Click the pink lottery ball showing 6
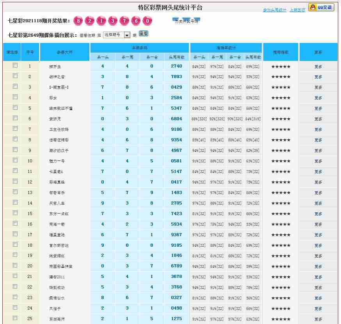This screenshot has height=324, width=341. (136, 21)
